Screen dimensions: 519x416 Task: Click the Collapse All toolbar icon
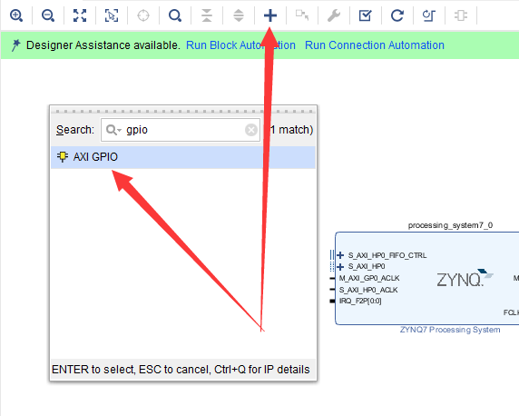pyautogui.click(x=207, y=15)
